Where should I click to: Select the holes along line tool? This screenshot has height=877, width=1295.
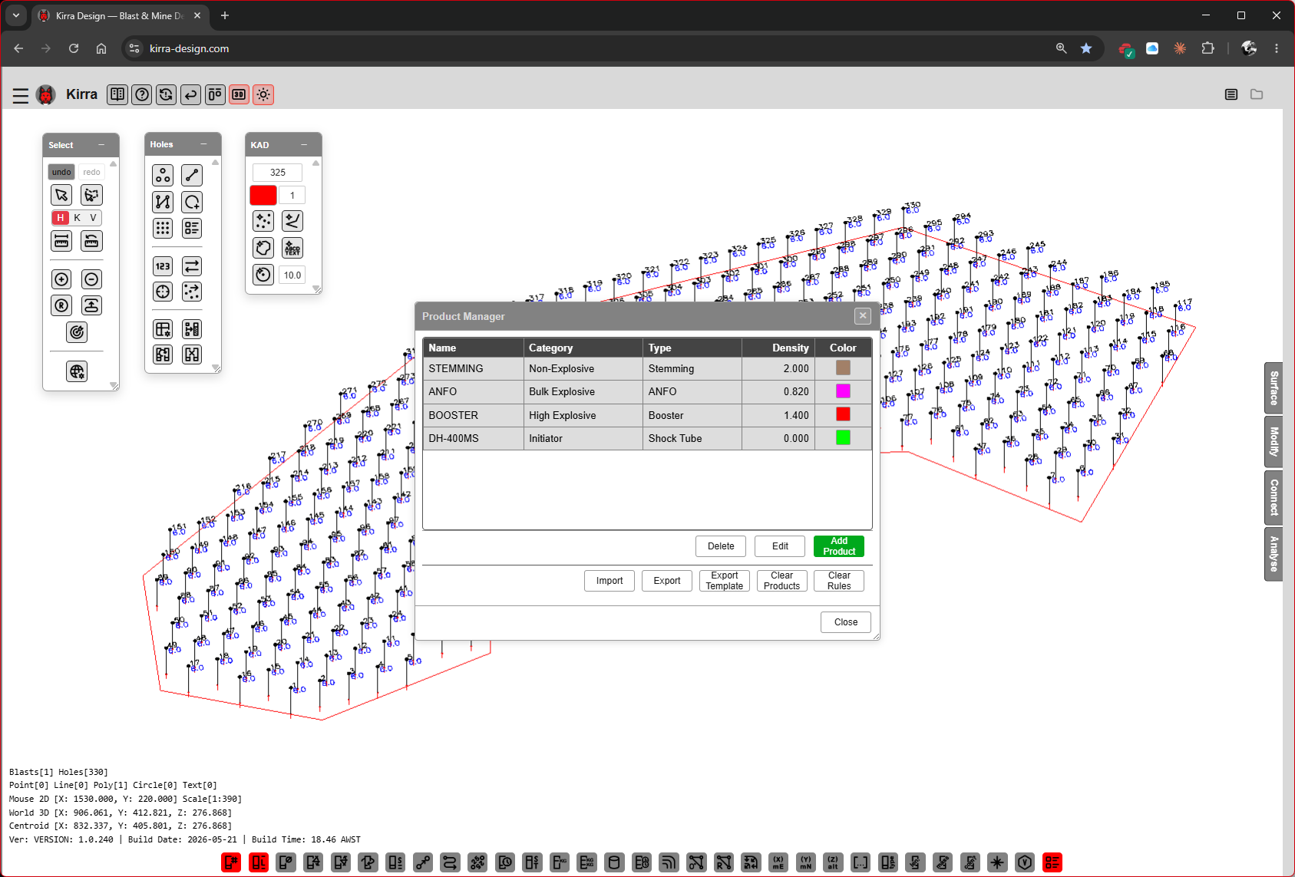192,176
